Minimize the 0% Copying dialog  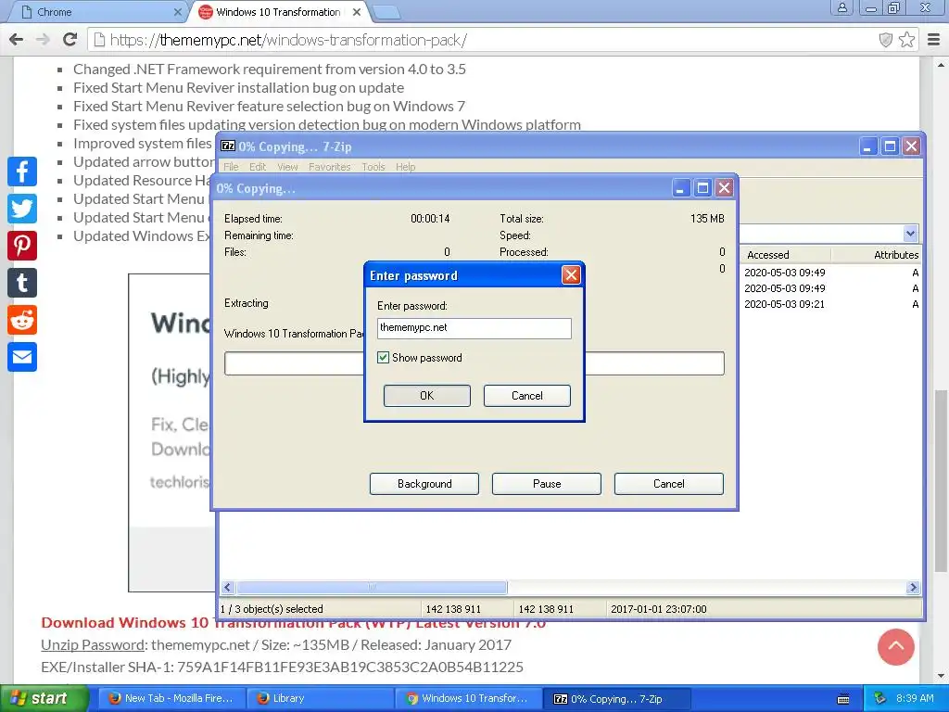coord(680,188)
